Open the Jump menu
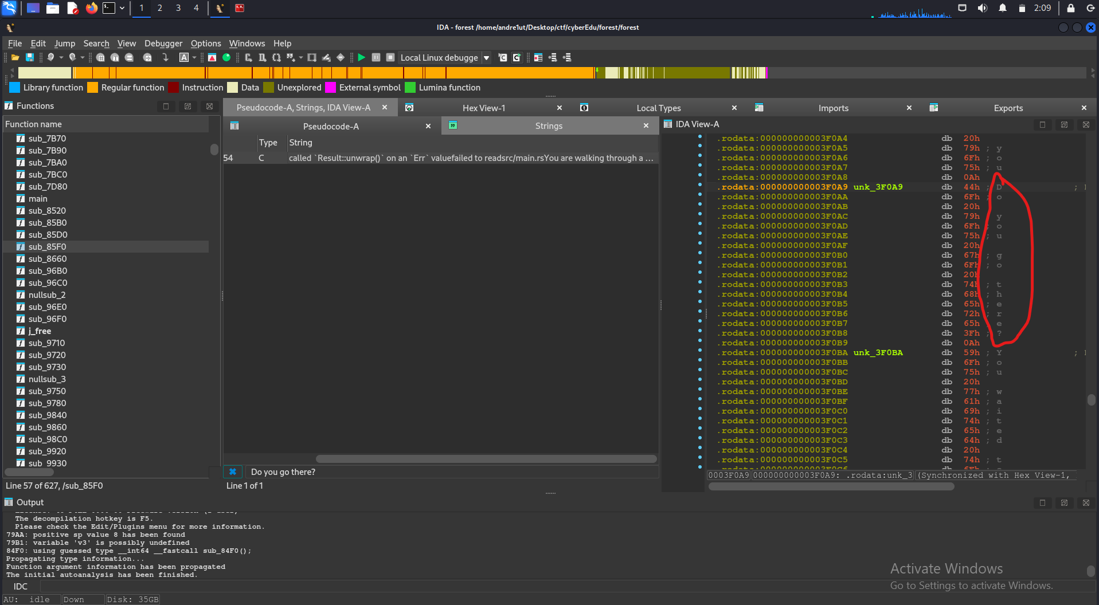This screenshot has height=605, width=1099. coord(65,43)
